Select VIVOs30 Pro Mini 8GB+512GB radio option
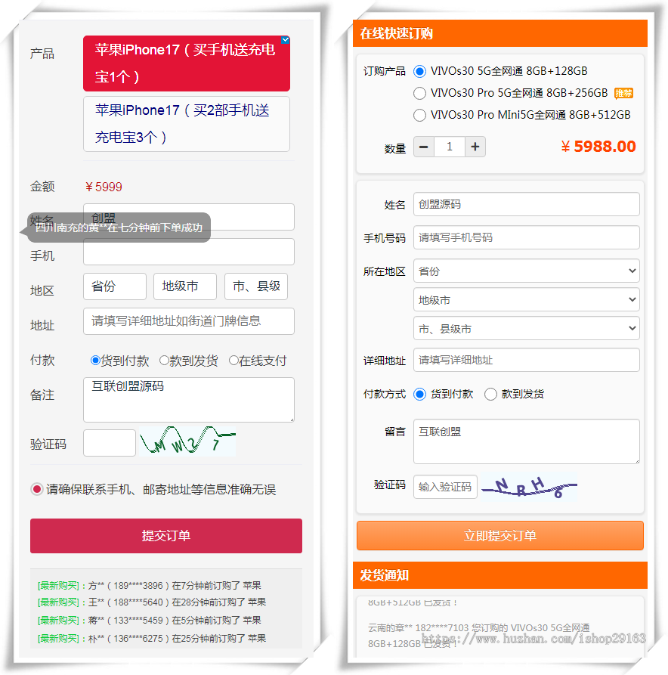 coord(419,115)
